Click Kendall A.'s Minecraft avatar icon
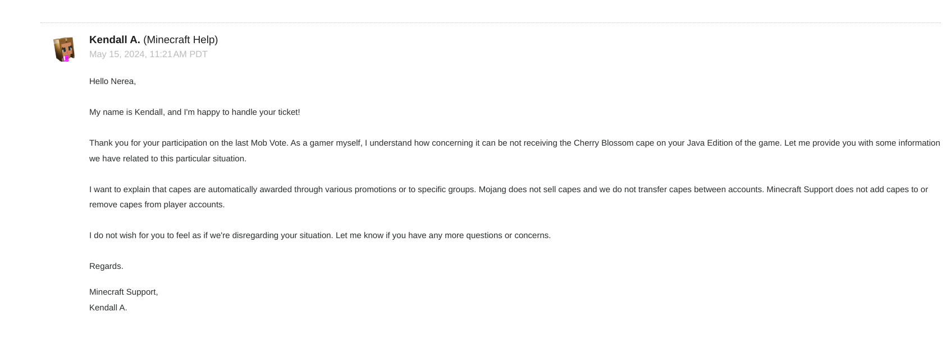The height and width of the screenshot is (344, 951). pos(64,49)
